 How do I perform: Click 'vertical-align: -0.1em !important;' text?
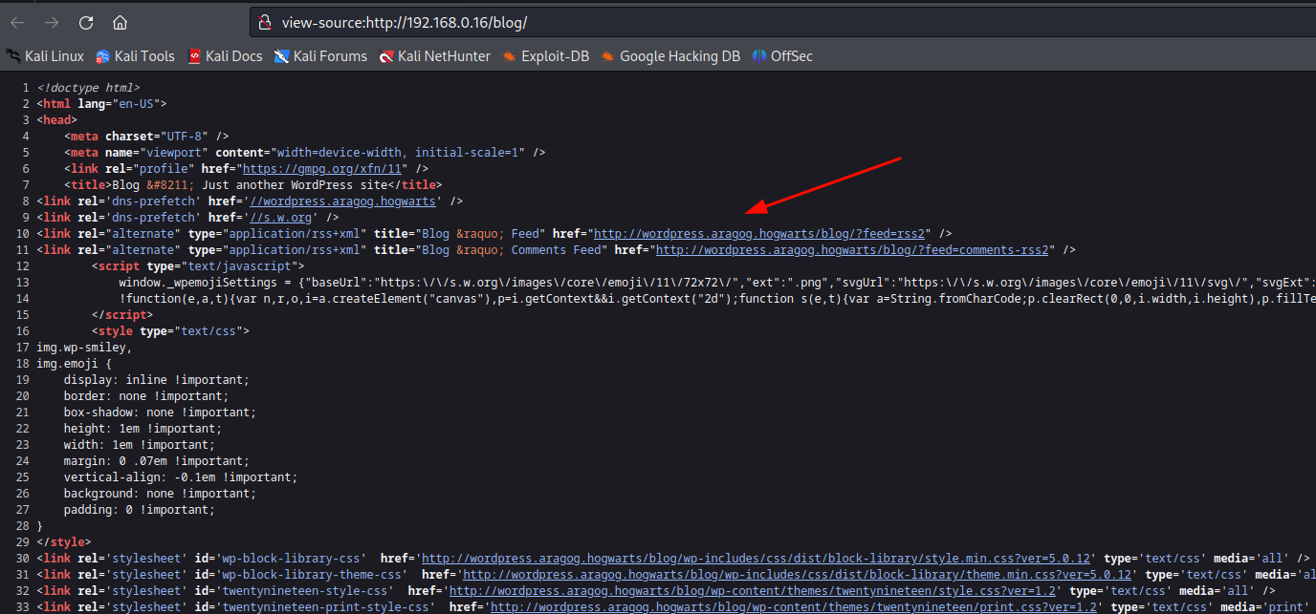[180, 476]
